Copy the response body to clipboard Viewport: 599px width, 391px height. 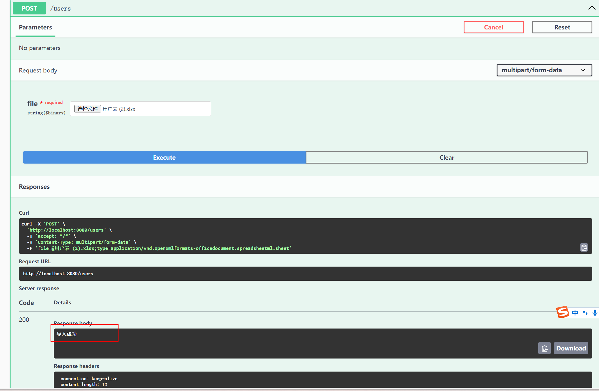(x=544, y=348)
